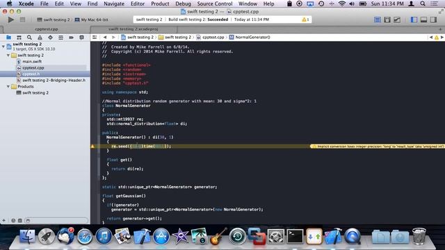Open Terminal from the Dock
Viewport: 445px width, 250px height.
click(x=295, y=236)
